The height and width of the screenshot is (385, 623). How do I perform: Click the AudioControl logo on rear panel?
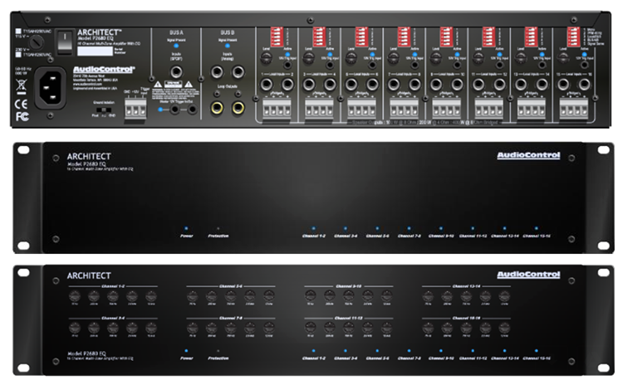tap(104, 70)
